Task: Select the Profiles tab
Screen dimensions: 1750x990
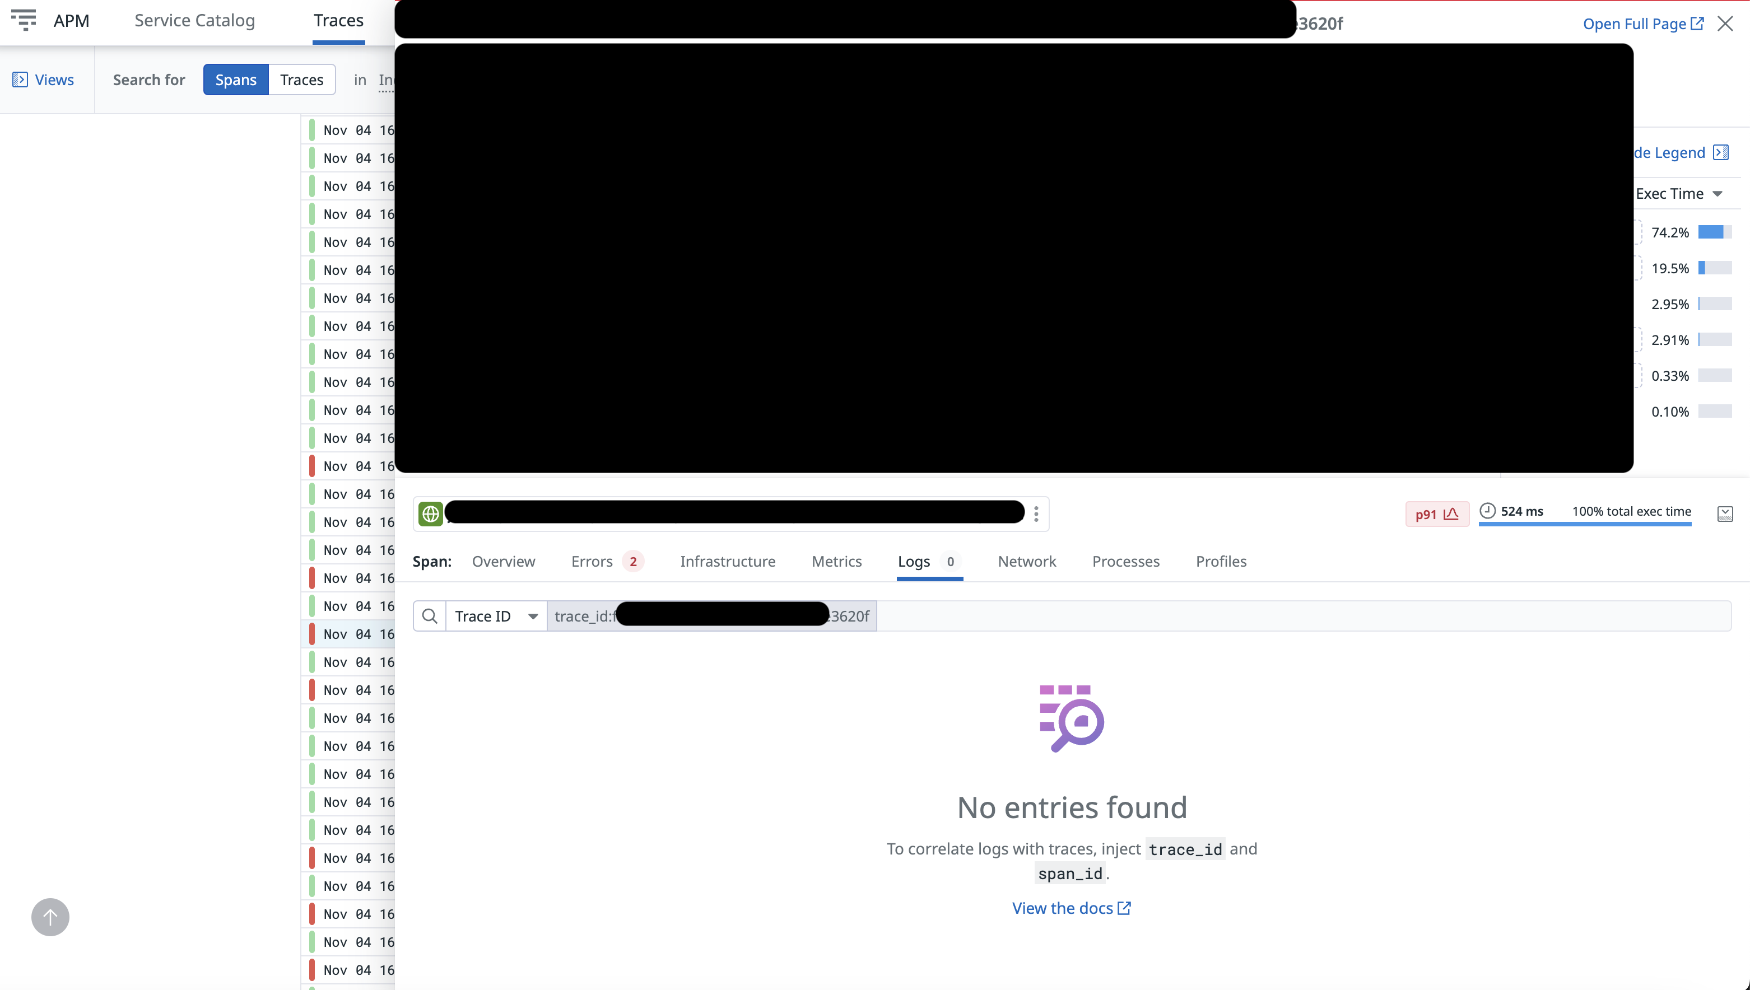Action: click(1220, 561)
